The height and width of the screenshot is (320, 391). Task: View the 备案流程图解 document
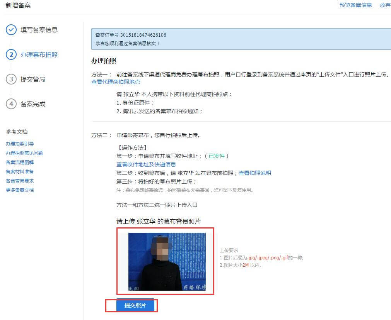(20, 163)
